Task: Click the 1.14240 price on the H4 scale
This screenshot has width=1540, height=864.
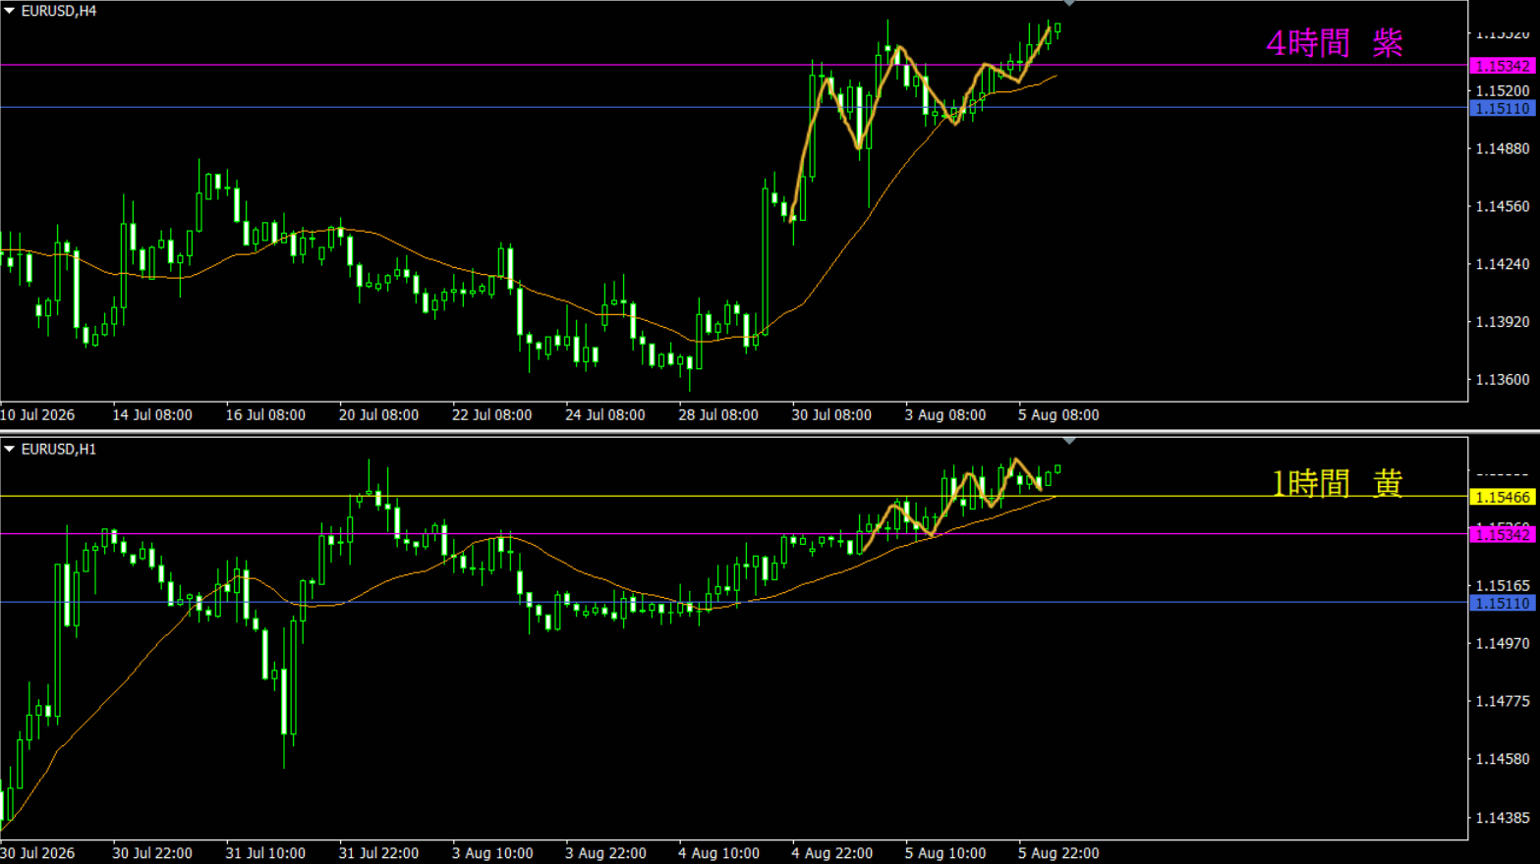Action: tap(1503, 264)
